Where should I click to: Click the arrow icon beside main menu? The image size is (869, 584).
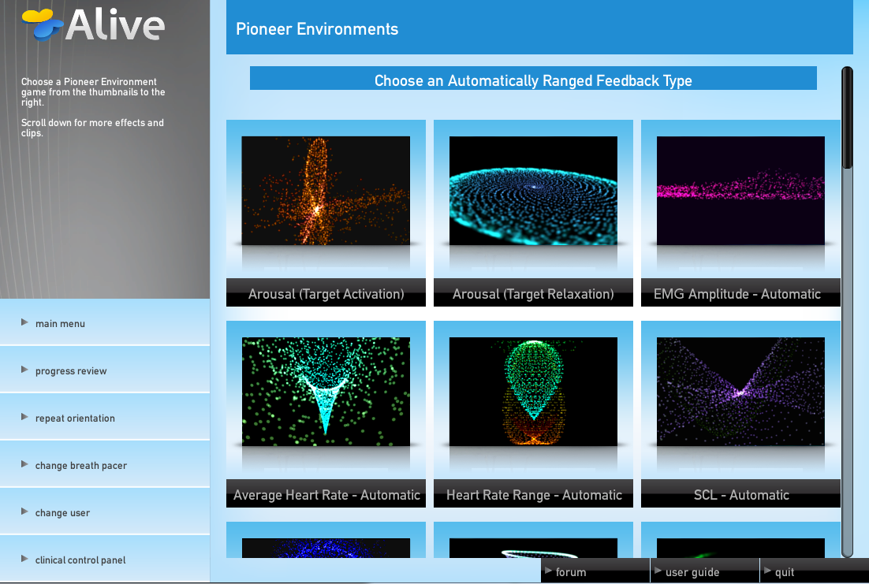click(25, 323)
